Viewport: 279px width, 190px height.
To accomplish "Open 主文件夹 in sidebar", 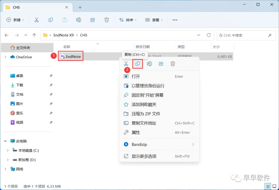I will [x=27, y=48].
